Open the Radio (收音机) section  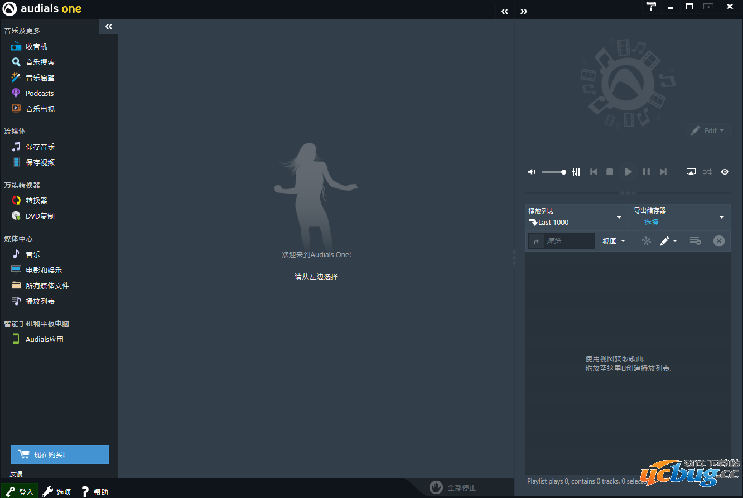pos(36,47)
